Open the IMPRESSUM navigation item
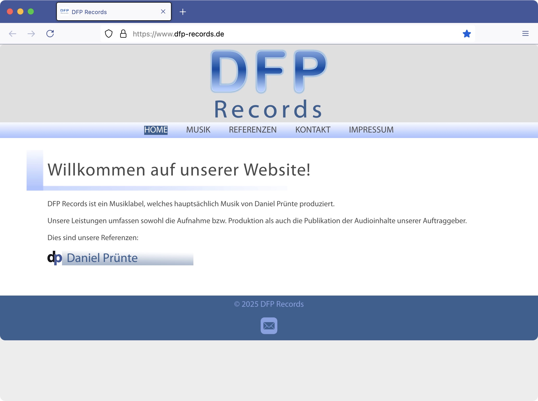538x401 pixels. pyautogui.click(x=371, y=130)
